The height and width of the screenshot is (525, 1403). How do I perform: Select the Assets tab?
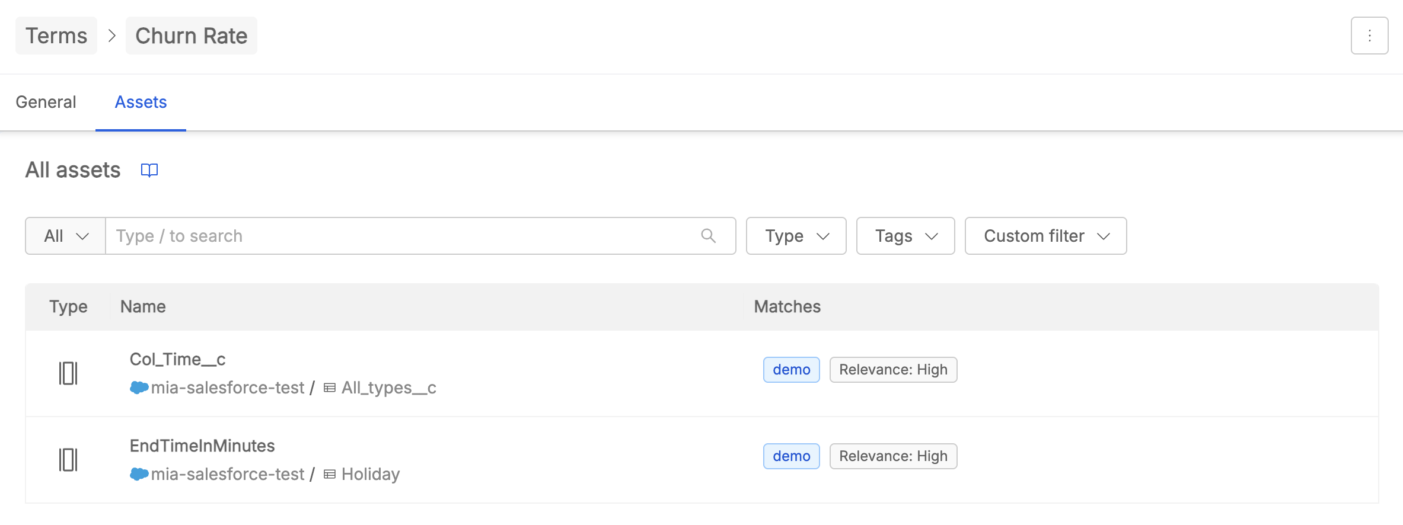tap(141, 102)
